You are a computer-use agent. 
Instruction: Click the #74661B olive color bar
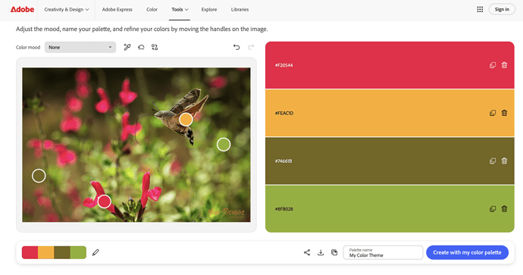[390, 161]
